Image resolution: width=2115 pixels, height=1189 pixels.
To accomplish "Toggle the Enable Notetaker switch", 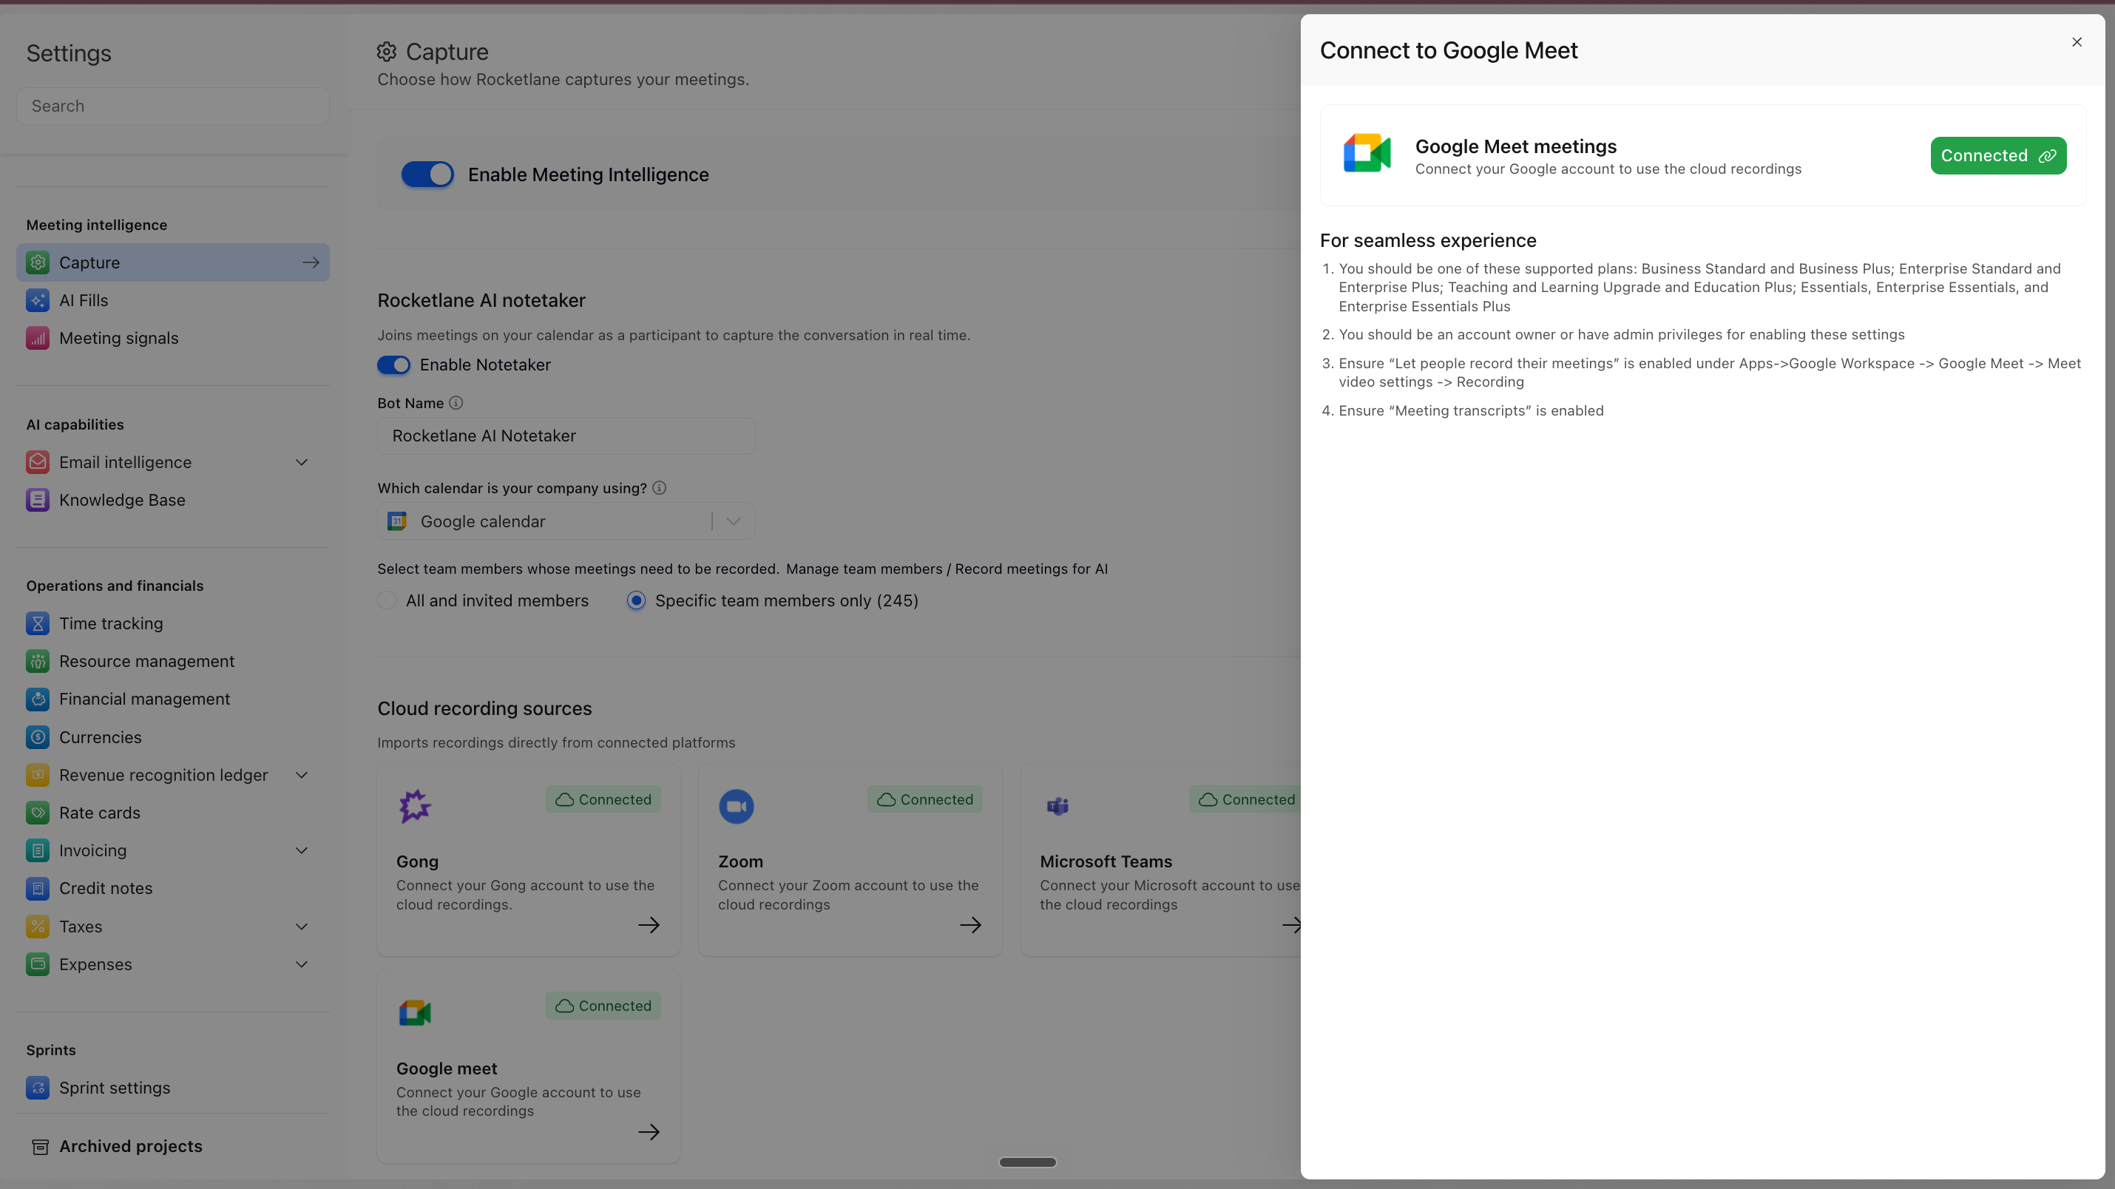I will (x=394, y=365).
